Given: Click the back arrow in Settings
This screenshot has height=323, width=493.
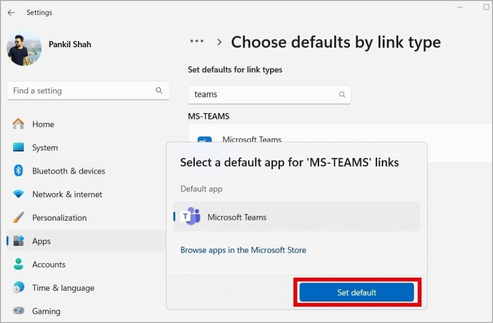Looking at the screenshot, I should (11, 13).
